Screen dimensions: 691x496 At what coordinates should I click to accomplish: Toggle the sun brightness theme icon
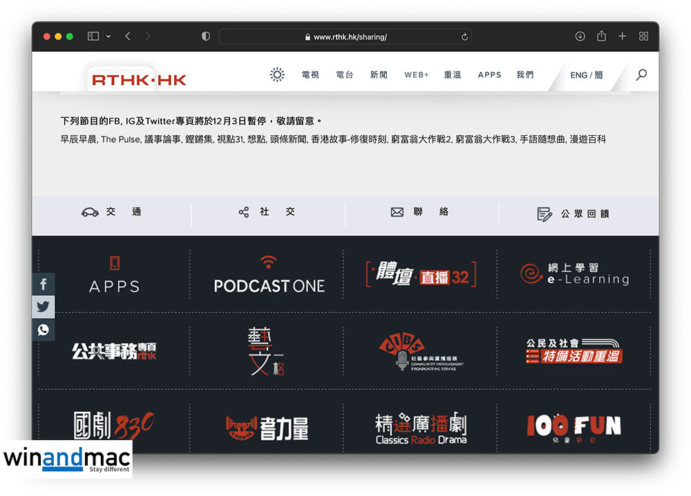(277, 75)
